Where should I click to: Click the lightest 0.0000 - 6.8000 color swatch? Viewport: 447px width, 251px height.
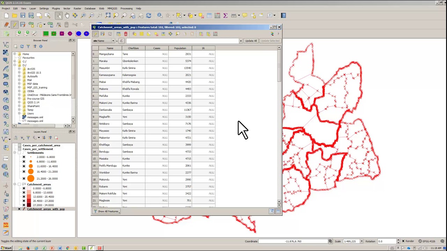[x=29, y=189]
